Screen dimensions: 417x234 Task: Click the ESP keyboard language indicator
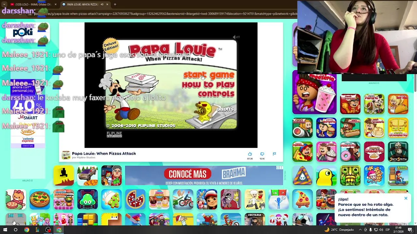387,230
